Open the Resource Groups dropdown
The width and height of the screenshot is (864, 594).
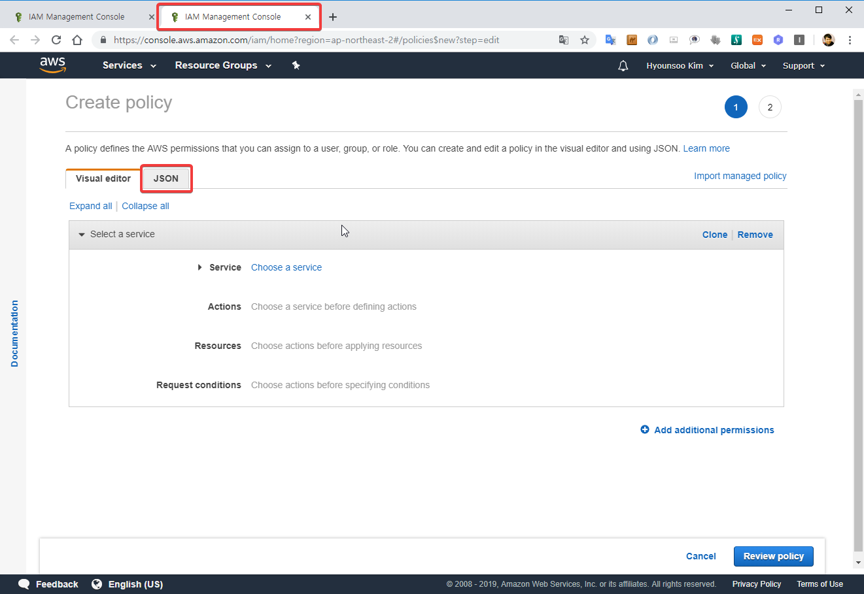(223, 65)
